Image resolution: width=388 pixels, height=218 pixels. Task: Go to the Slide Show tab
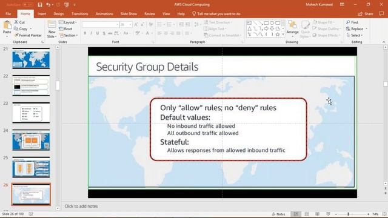click(129, 14)
